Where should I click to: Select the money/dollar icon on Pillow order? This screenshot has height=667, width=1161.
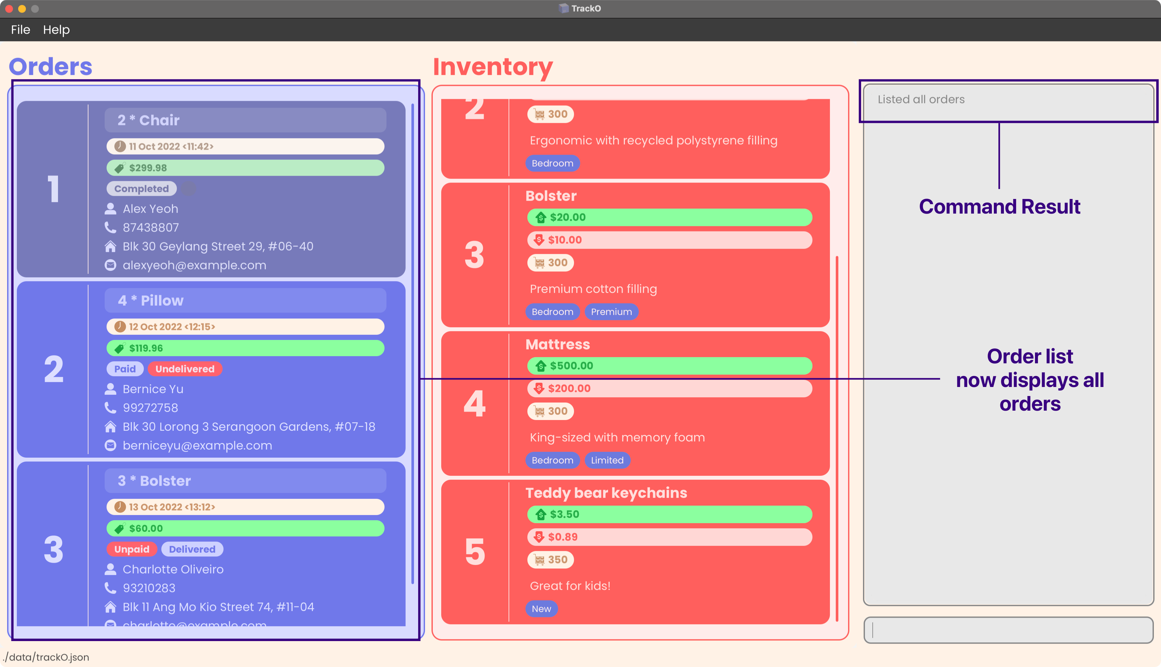pyautogui.click(x=121, y=348)
